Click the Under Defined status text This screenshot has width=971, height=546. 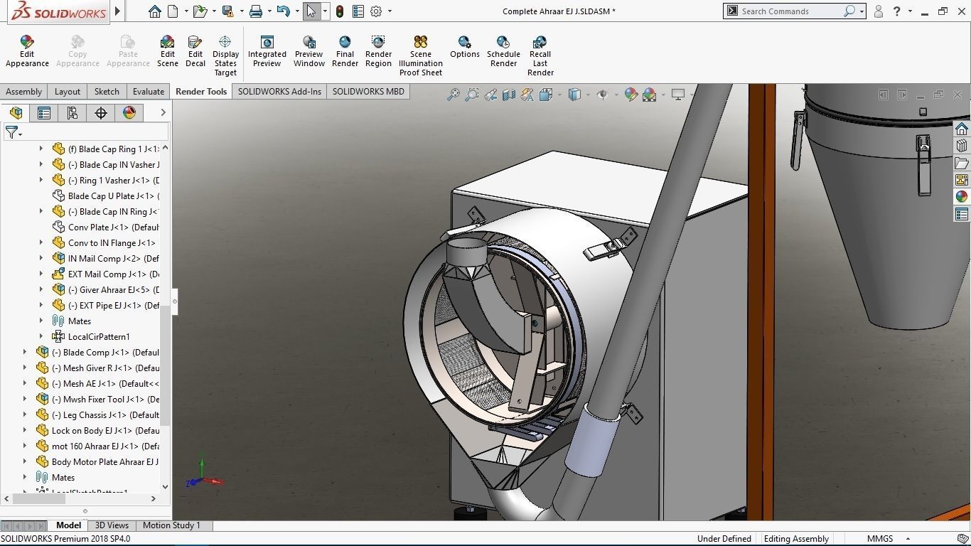[724, 539]
